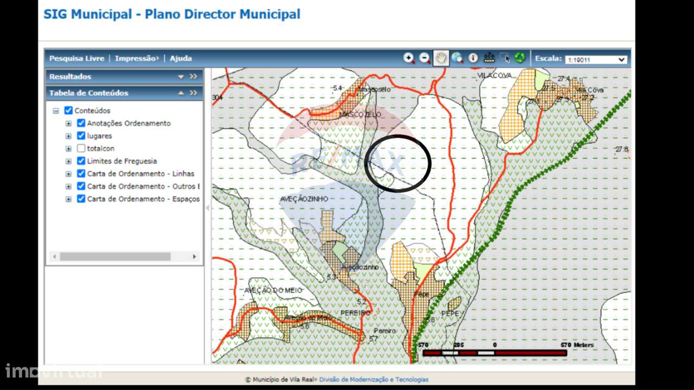Click the globe full extent zoom icon

(457, 58)
